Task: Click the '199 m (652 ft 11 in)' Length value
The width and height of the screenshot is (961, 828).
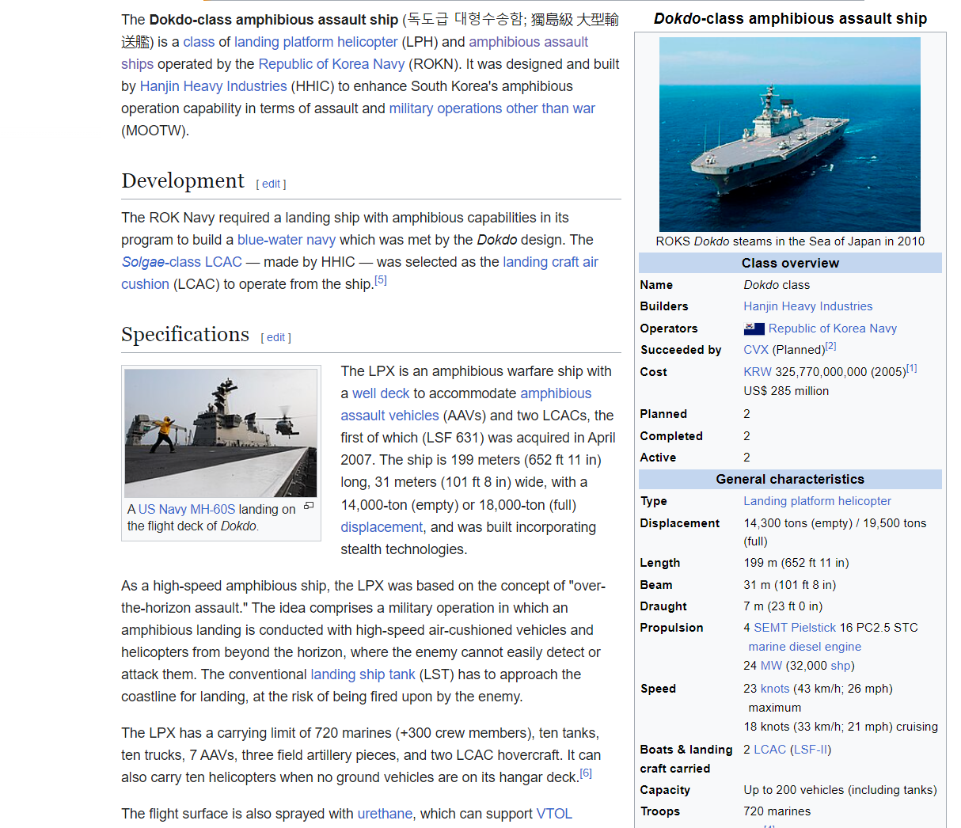Action: [796, 563]
